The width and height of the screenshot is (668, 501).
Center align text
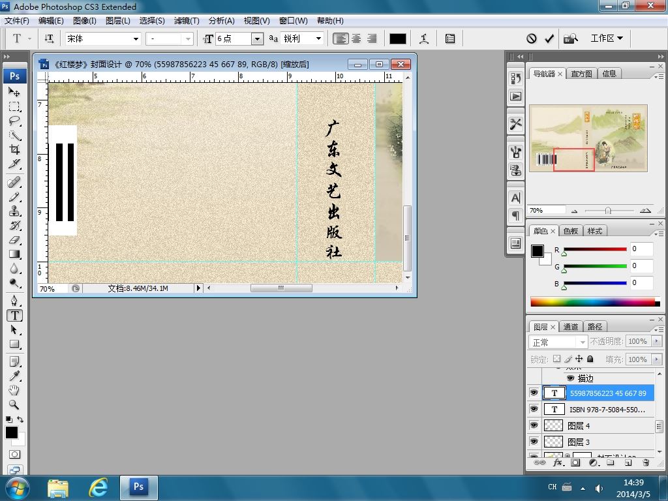coord(356,38)
